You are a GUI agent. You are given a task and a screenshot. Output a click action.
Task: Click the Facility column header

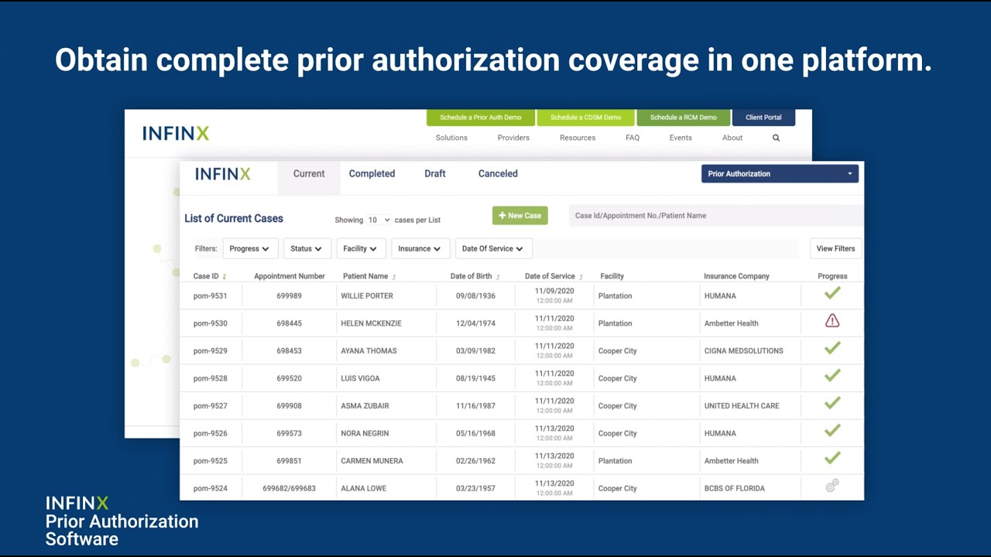point(612,276)
